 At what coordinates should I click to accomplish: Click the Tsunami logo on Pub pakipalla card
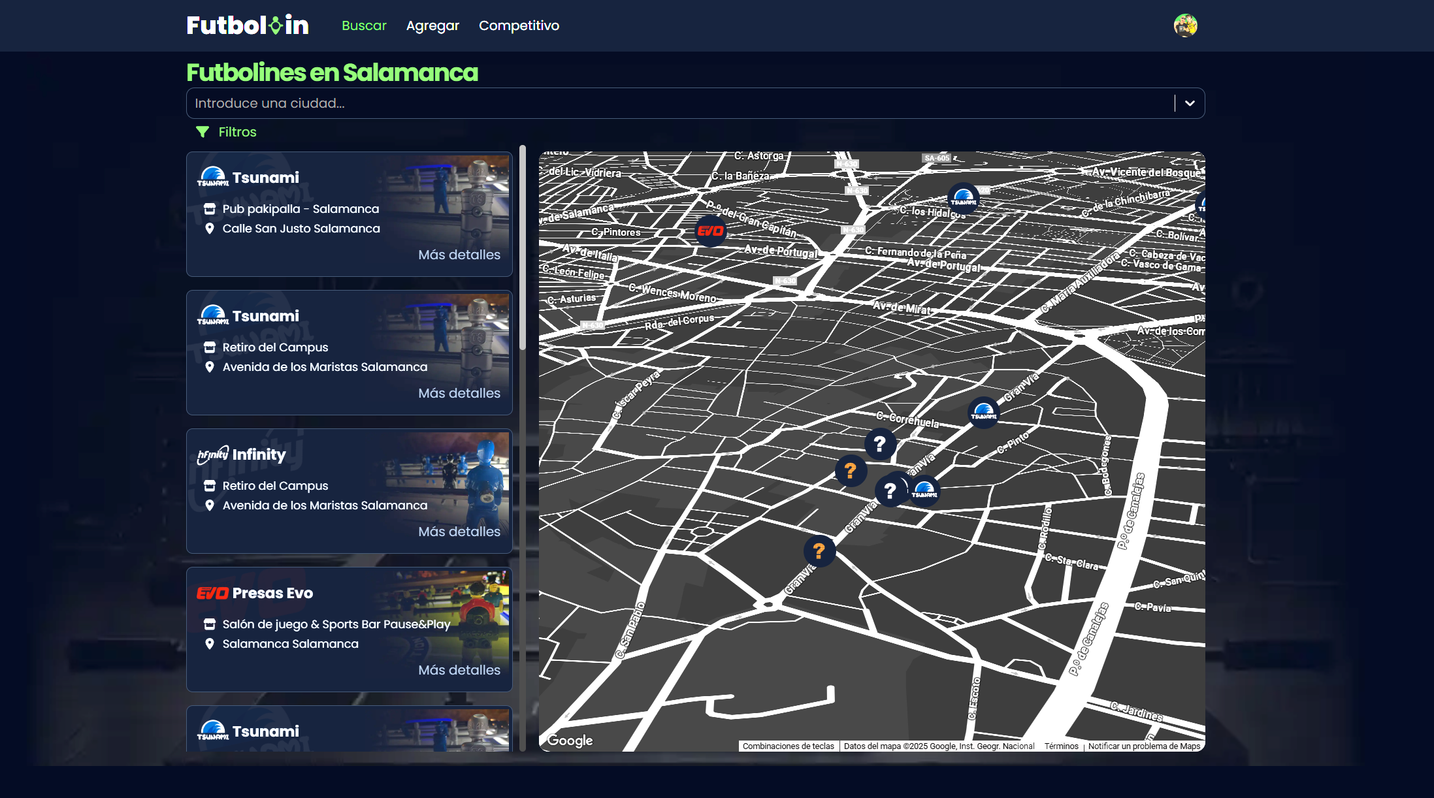(213, 177)
